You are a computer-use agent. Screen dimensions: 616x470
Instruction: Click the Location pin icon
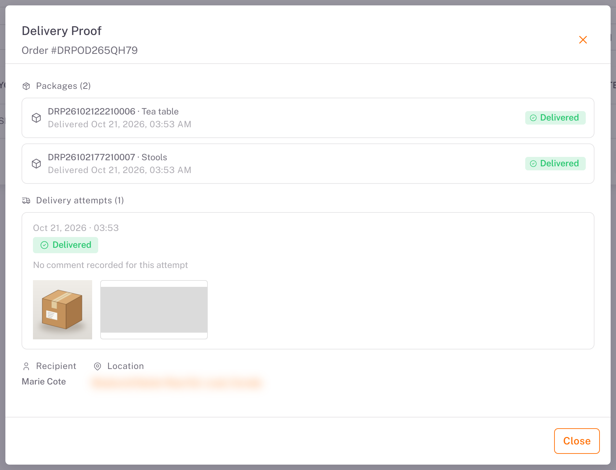click(98, 366)
